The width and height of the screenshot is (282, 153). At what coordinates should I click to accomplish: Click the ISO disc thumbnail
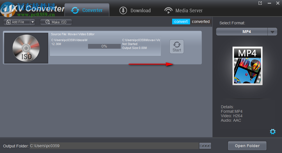click(x=26, y=48)
